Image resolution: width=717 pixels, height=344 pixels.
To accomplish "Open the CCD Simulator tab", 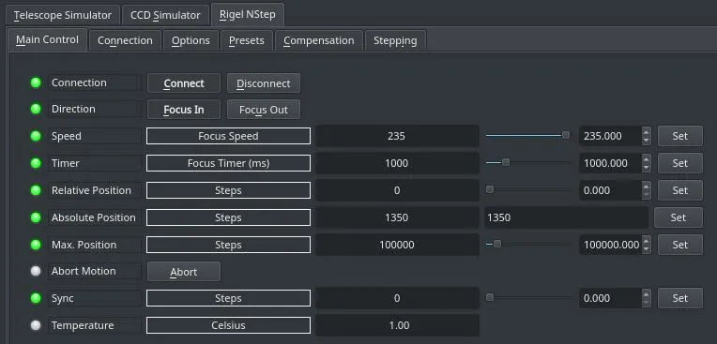I will (x=165, y=15).
